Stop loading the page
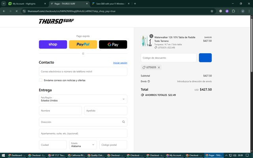Viewport: 253px width, 158px height. pos(17,11)
